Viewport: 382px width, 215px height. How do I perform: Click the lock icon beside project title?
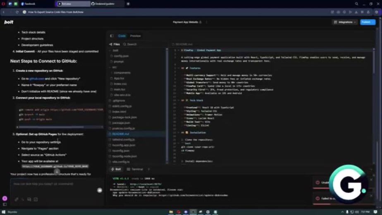click(x=201, y=22)
